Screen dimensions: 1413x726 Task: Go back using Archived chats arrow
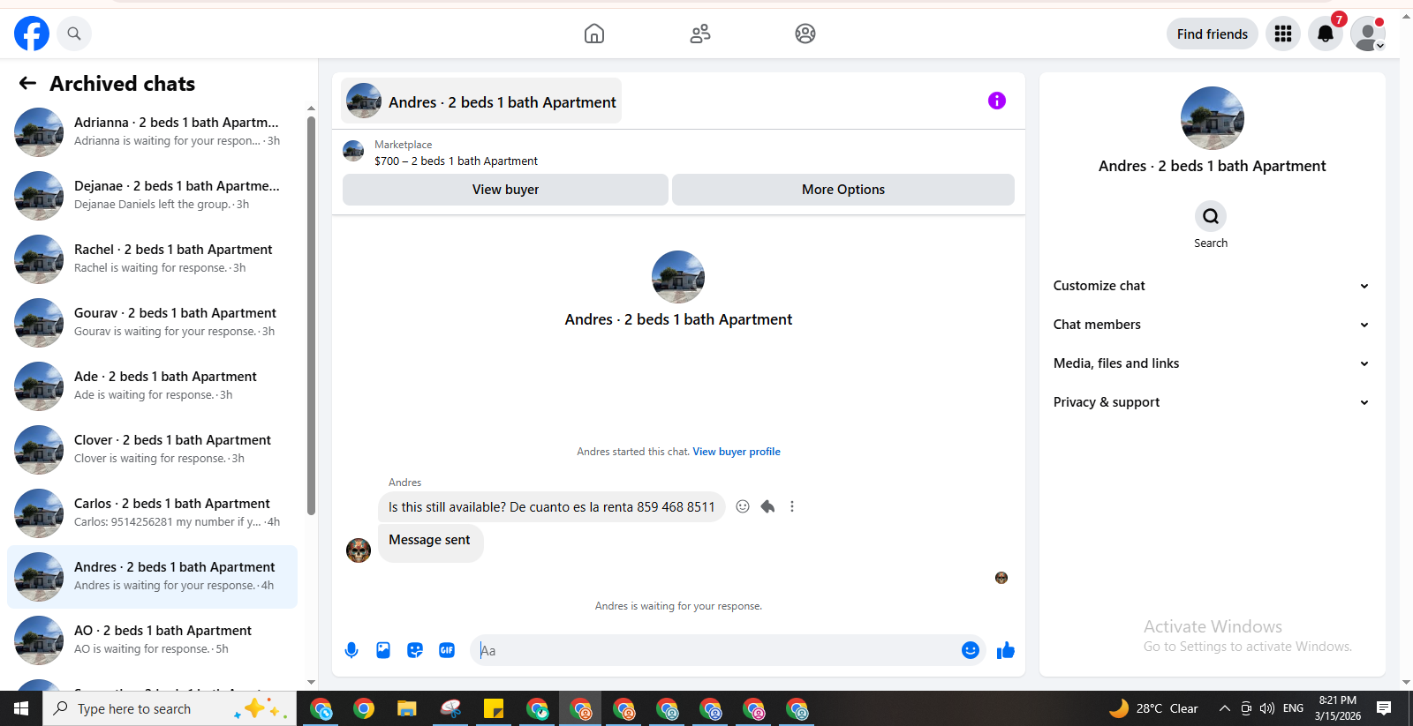[x=27, y=83]
